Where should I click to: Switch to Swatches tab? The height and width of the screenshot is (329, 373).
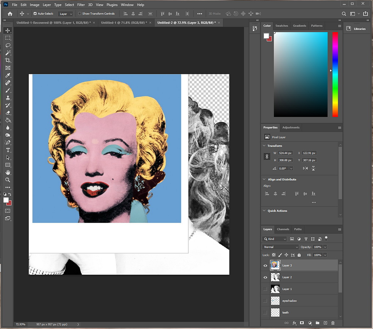[282, 26]
